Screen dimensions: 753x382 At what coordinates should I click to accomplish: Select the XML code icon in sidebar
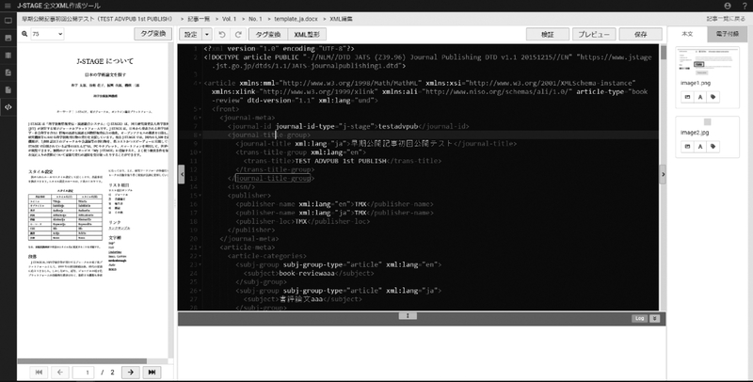[8, 107]
